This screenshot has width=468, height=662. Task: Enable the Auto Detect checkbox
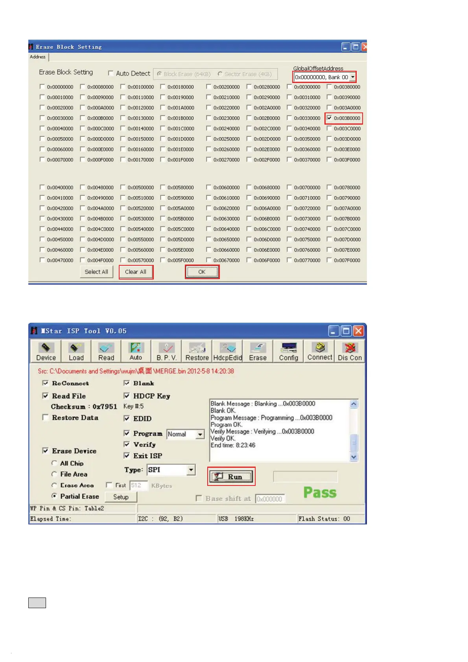pos(111,73)
